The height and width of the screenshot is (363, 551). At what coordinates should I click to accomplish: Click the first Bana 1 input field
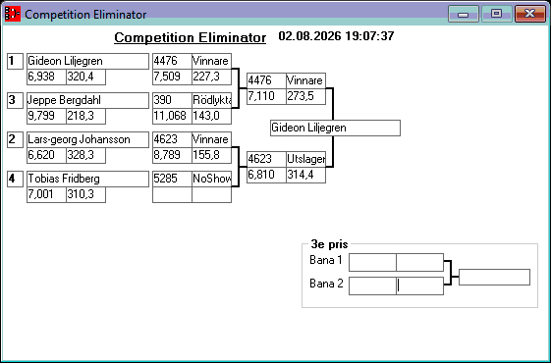click(x=372, y=263)
